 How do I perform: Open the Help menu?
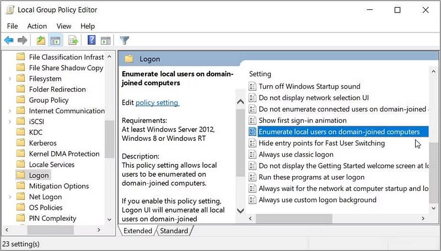(88, 26)
